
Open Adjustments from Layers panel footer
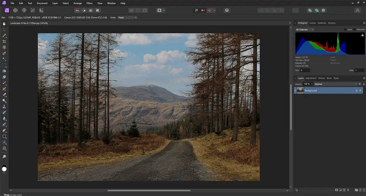340,190
